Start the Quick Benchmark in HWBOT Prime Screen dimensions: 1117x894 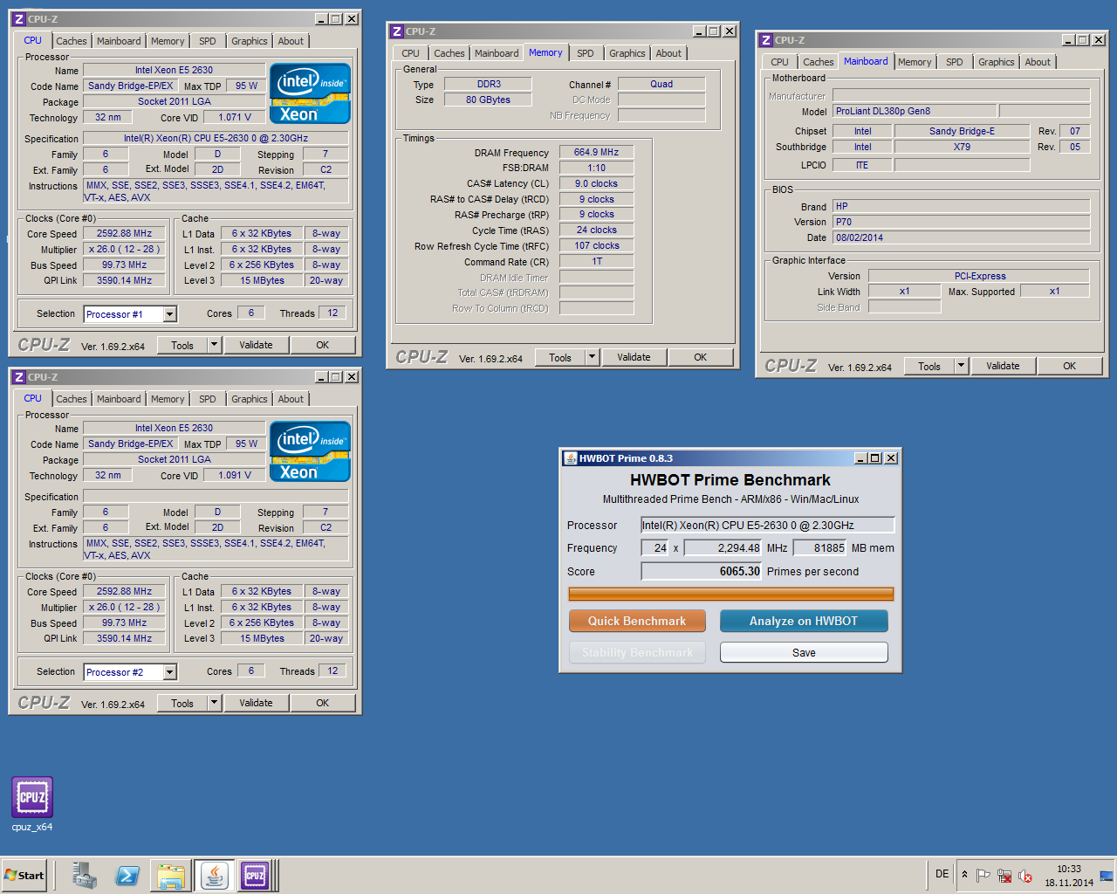click(x=637, y=621)
